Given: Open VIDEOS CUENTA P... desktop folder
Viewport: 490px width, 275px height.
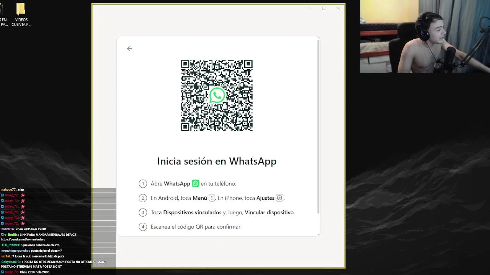Looking at the screenshot, I should point(21,15).
